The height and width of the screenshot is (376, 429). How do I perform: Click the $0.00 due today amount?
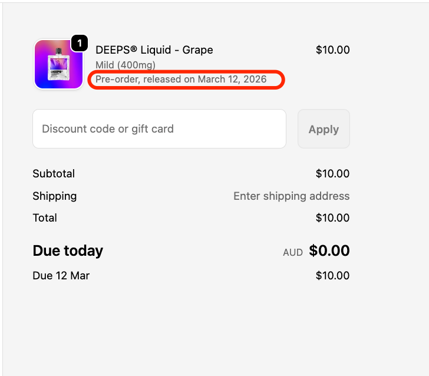[x=329, y=250]
